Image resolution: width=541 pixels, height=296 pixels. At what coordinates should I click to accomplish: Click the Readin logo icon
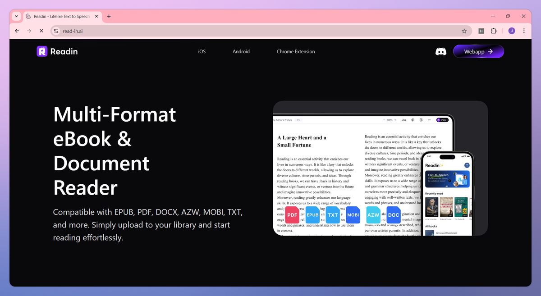[42, 51]
